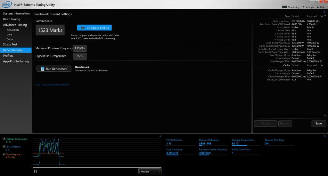Click the Compare Online button
Image resolution: width=328 pixels, height=176 pixels.
(x=94, y=28)
